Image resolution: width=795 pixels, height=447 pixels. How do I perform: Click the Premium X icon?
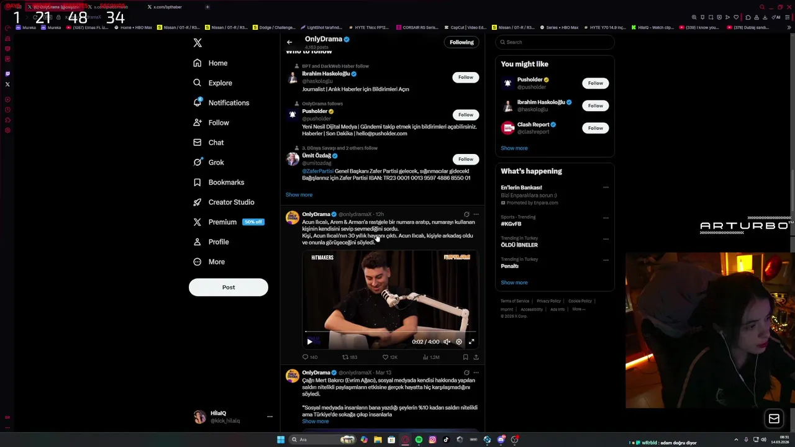click(197, 222)
